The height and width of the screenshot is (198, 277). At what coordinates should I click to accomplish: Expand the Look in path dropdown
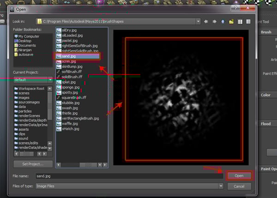(198, 21)
